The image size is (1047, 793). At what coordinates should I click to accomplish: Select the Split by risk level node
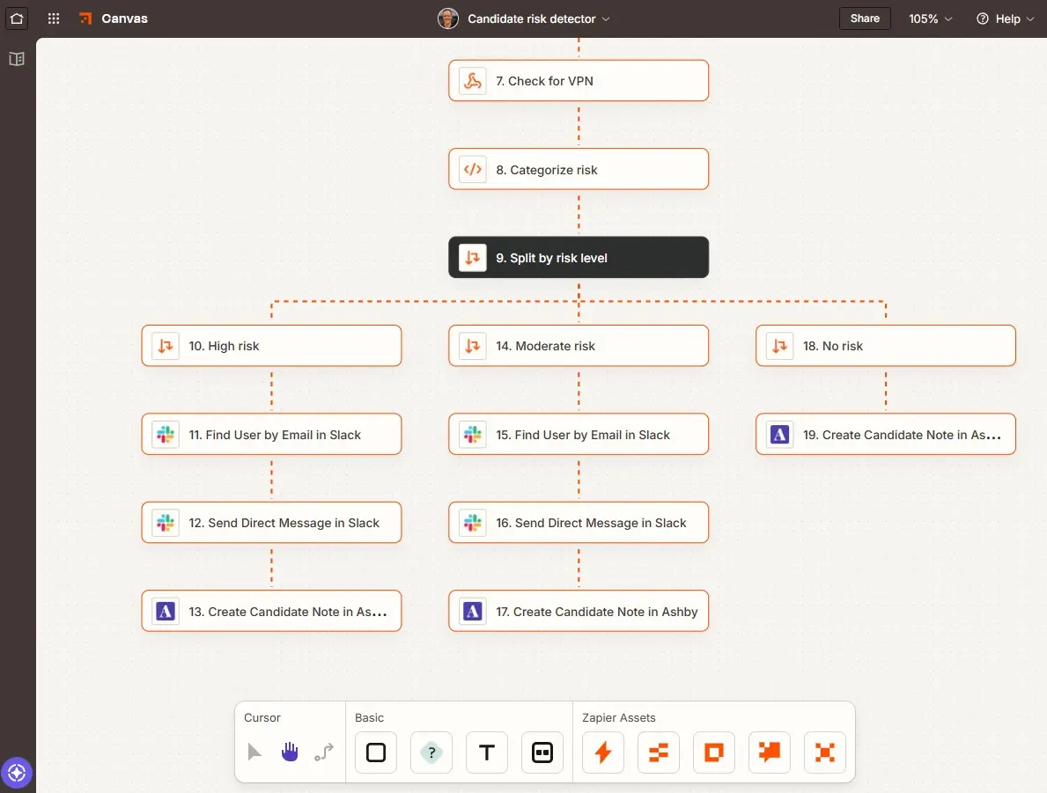pyautogui.click(x=579, y=257)
